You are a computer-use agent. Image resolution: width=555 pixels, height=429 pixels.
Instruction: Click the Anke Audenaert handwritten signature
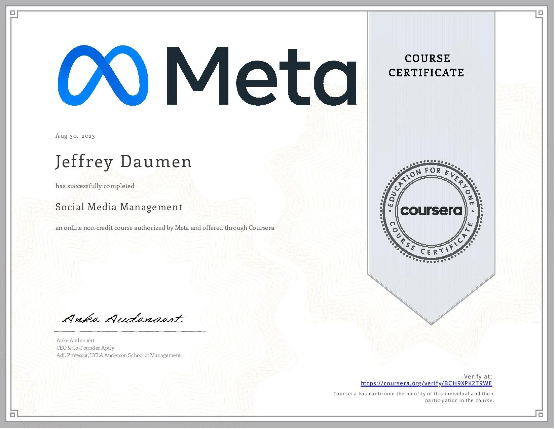point(123,318)
